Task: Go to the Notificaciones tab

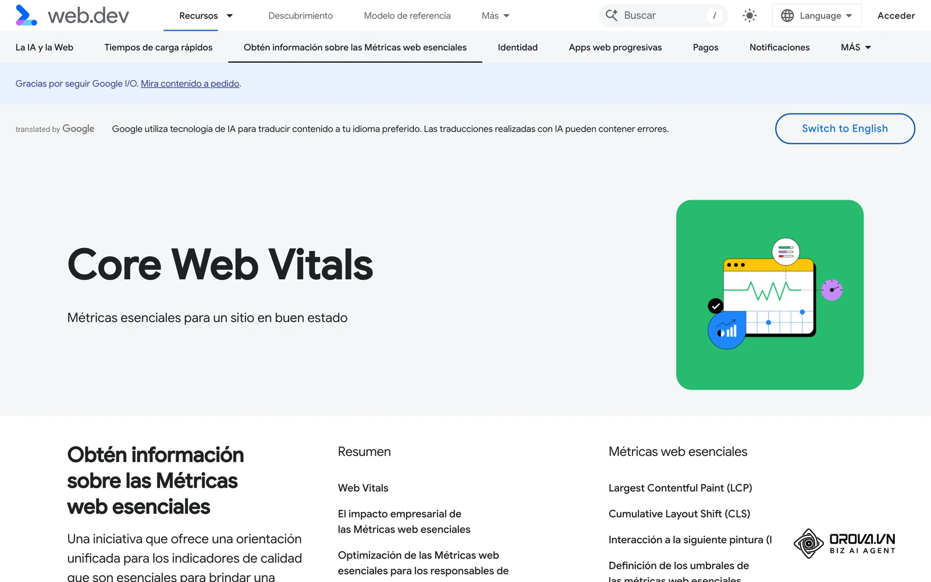Action: coord(779,47)
